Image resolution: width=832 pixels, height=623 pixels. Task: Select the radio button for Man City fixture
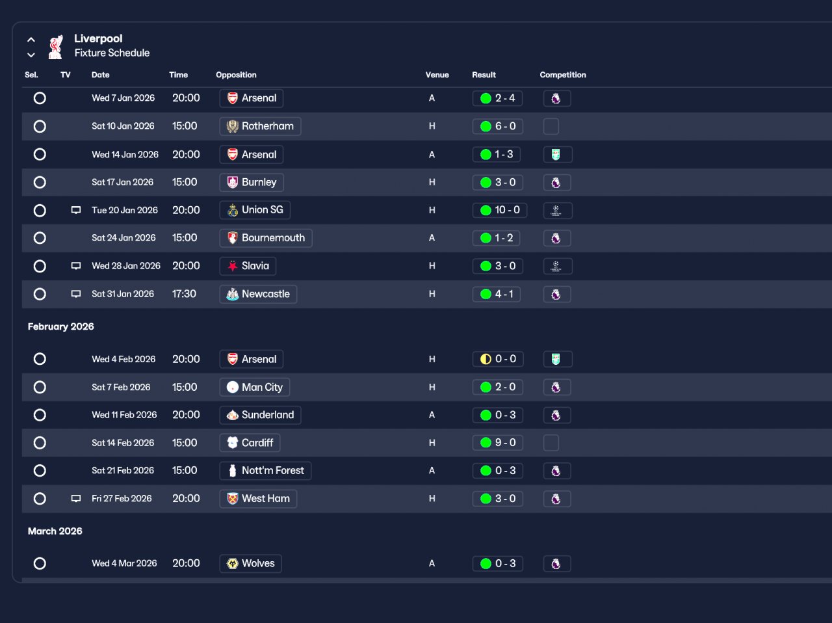click(40, 387)
